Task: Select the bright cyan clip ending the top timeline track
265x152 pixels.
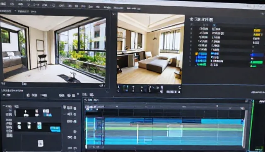Action: 222,121
